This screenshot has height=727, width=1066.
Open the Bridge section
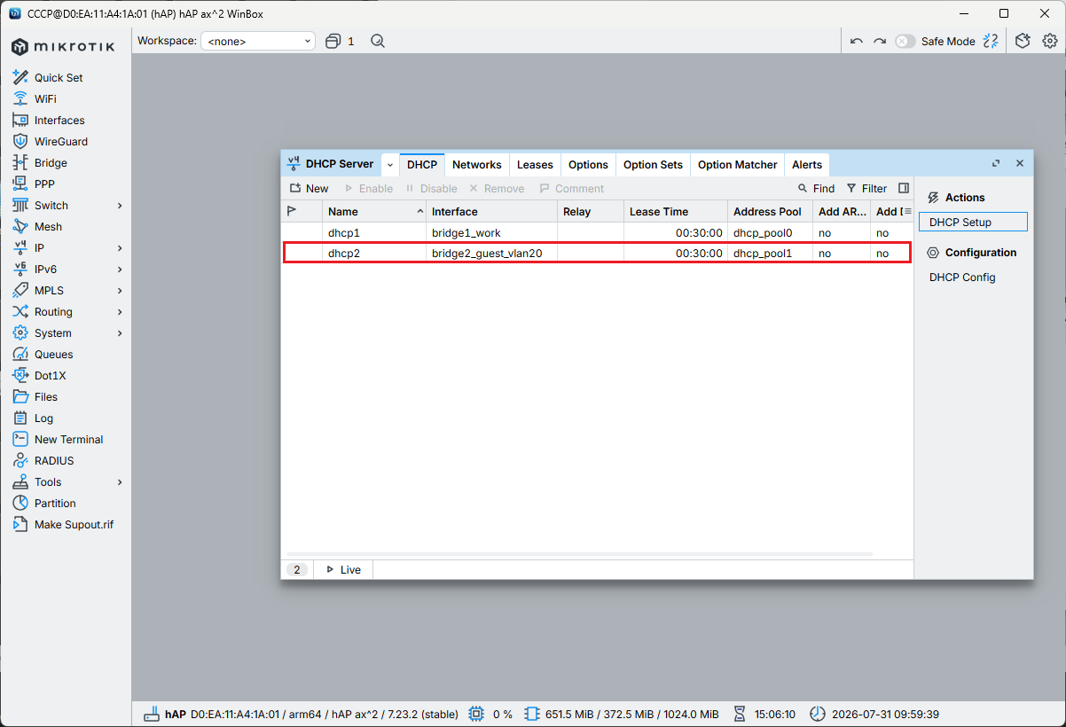coord(51,162)
